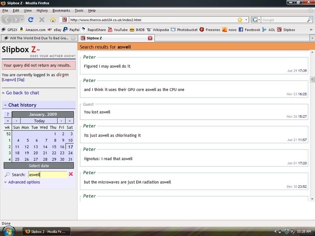
Task: Open the History menu
Action: tap(42, 11)
